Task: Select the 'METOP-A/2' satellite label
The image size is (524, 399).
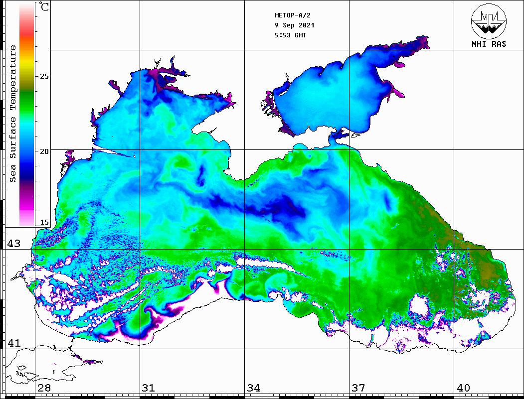Action: [292, 15]
